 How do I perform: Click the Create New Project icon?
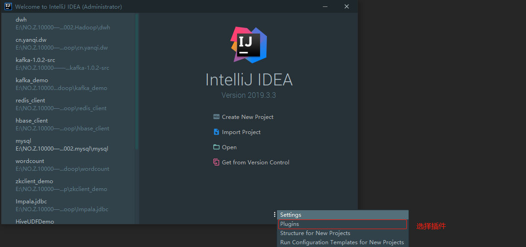216,117
